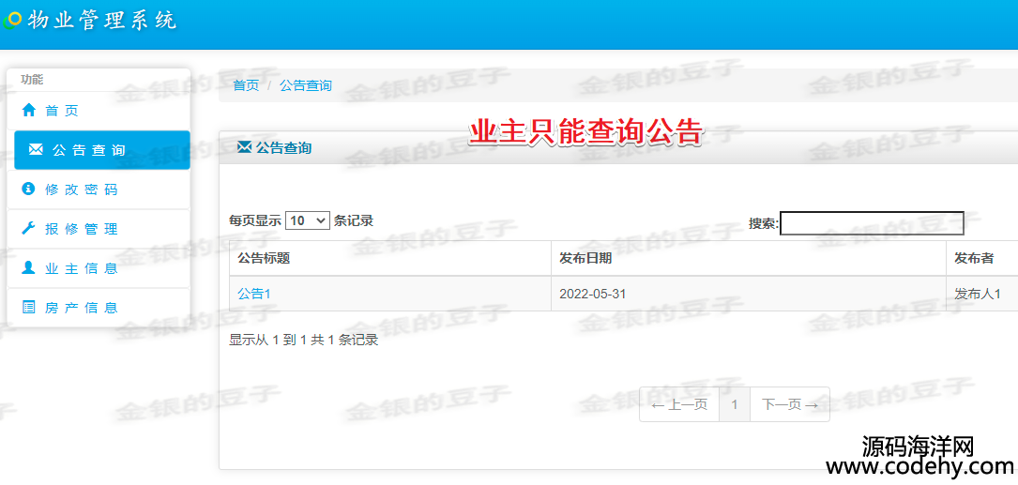Image resolution: width=1018 pixels, height=485 pixels.
Task: Open the 首页 sidebar menu item
Action: coord(99,111)
